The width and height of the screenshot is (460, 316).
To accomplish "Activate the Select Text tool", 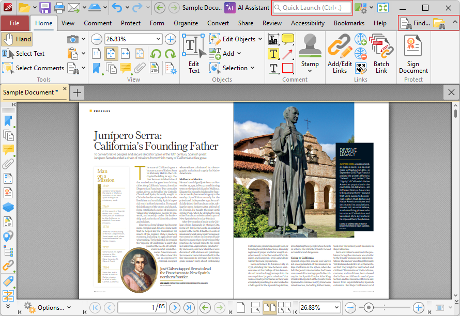I will (23, 54).
